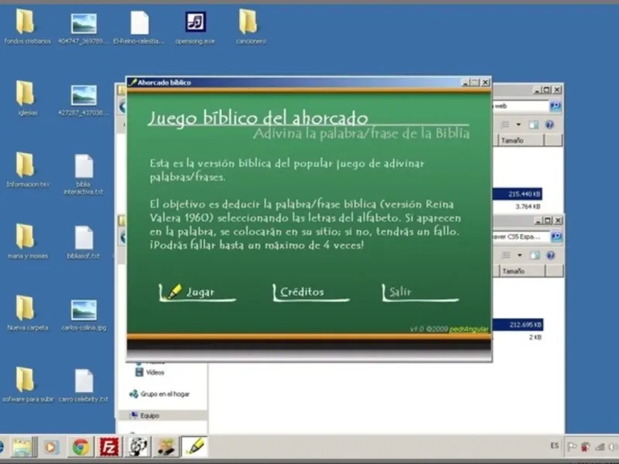The image size is (619, 464).
Task: Toggle preview pane in lower Explorer window
Action: [535, 256]
